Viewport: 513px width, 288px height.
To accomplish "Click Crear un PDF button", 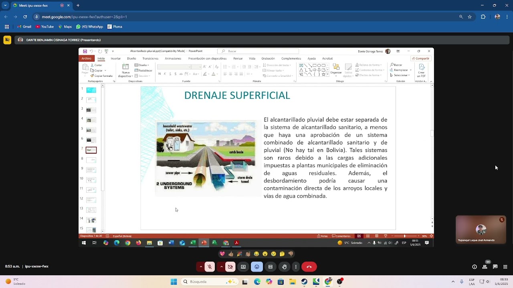I will coord(421,70).
